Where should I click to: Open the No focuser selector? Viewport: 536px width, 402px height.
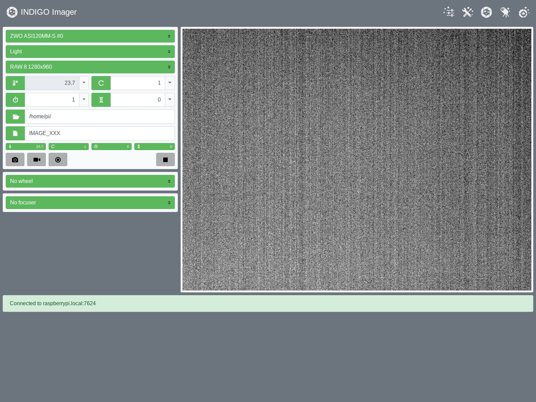tap(90, 203)
